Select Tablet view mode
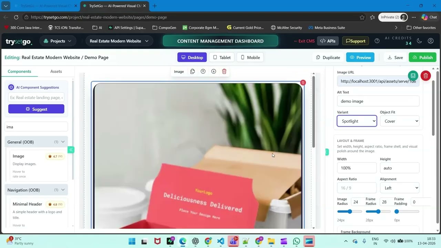 pos(222,58)
